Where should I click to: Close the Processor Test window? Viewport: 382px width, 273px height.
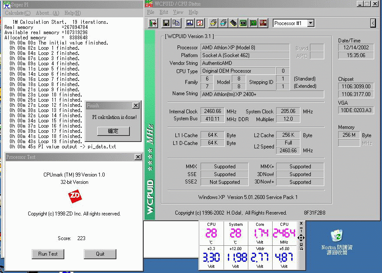pyautogui.click(x=138, y=157)
